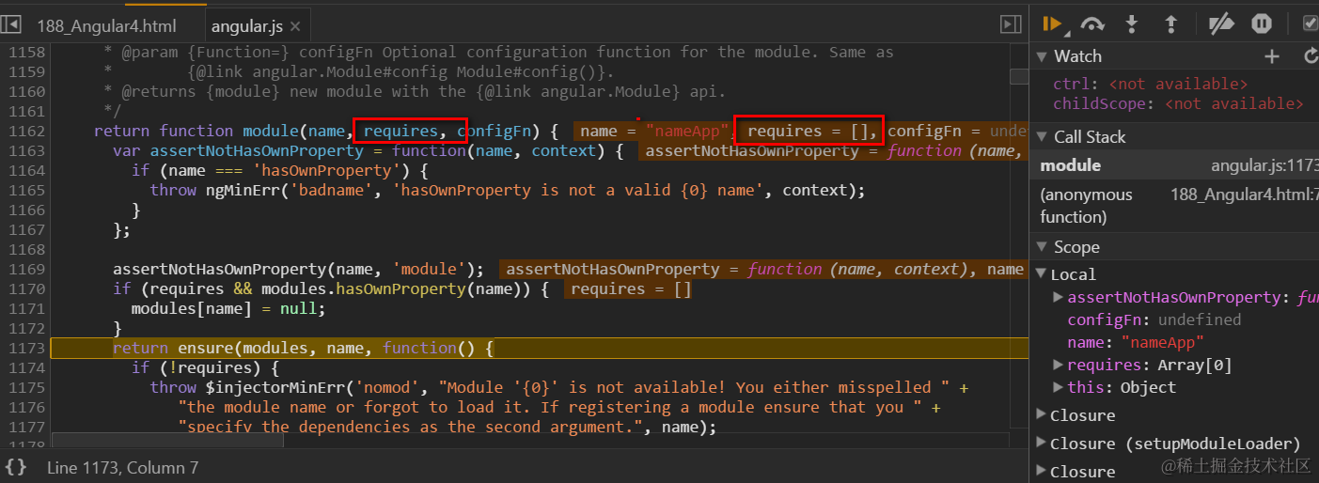
Task: Select the name: "nameApp" variable
Action: [x=1136, y=342]
